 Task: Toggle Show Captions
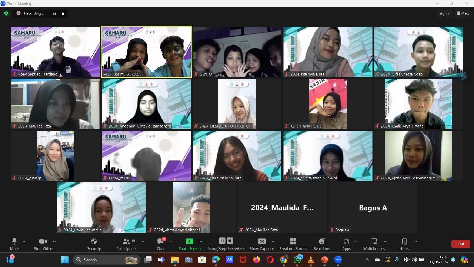point(262,241)
